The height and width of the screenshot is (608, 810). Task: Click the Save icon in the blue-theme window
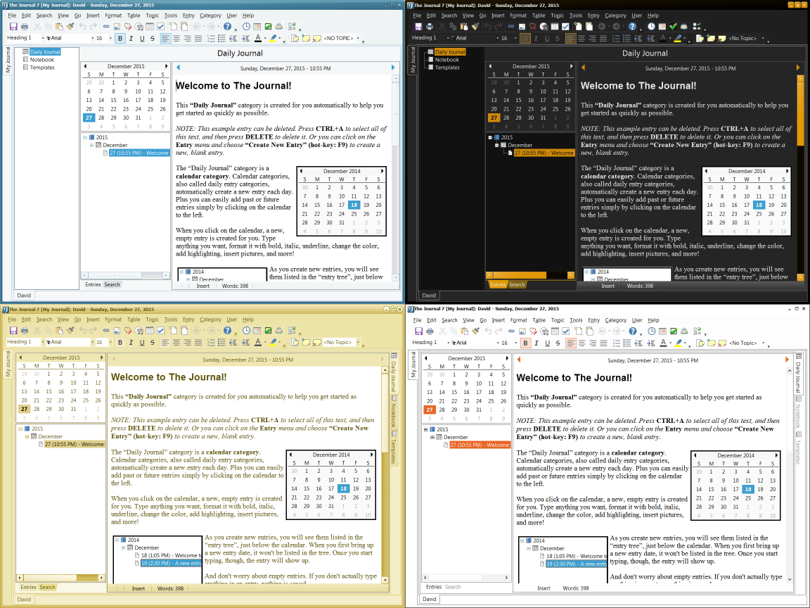point(13,26)
